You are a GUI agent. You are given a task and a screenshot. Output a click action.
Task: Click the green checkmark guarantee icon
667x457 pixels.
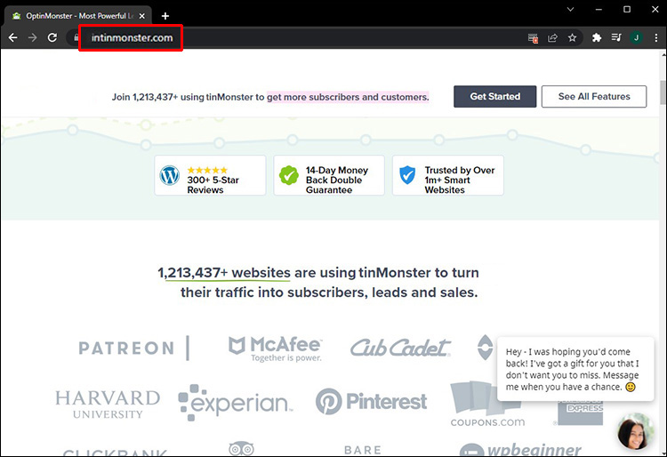(x=289, y=175)
